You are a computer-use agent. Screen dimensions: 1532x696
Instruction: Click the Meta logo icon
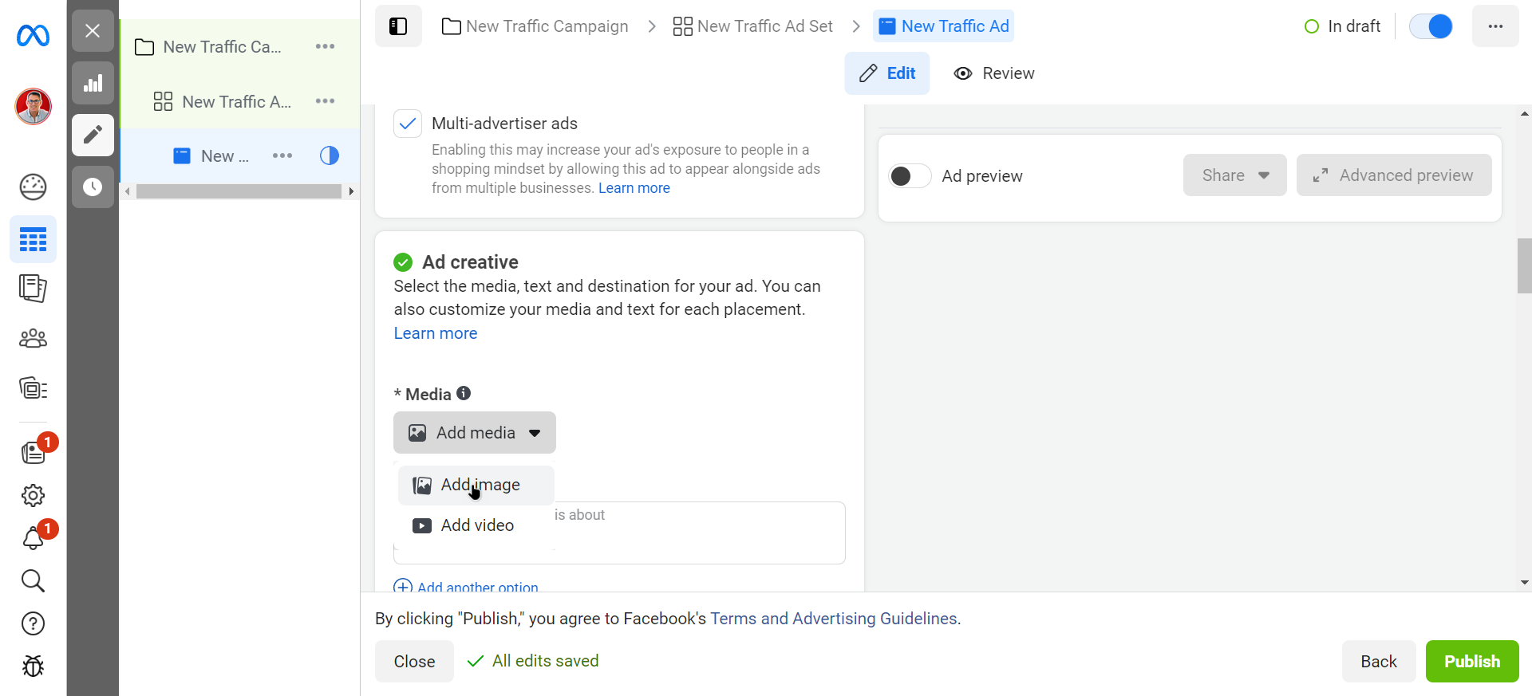[x=33, y=36]
